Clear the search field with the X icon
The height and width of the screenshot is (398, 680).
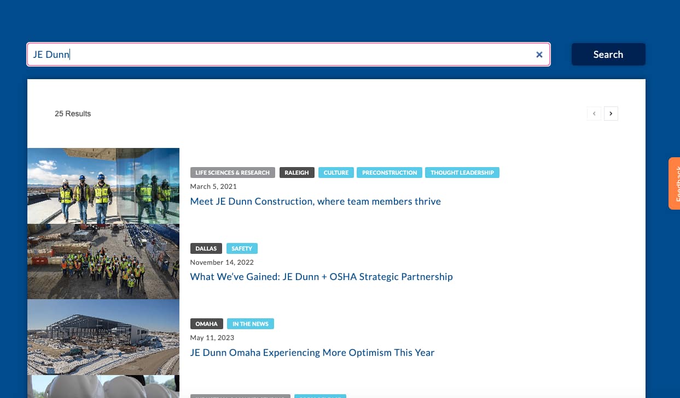click(x=539, y=55)
